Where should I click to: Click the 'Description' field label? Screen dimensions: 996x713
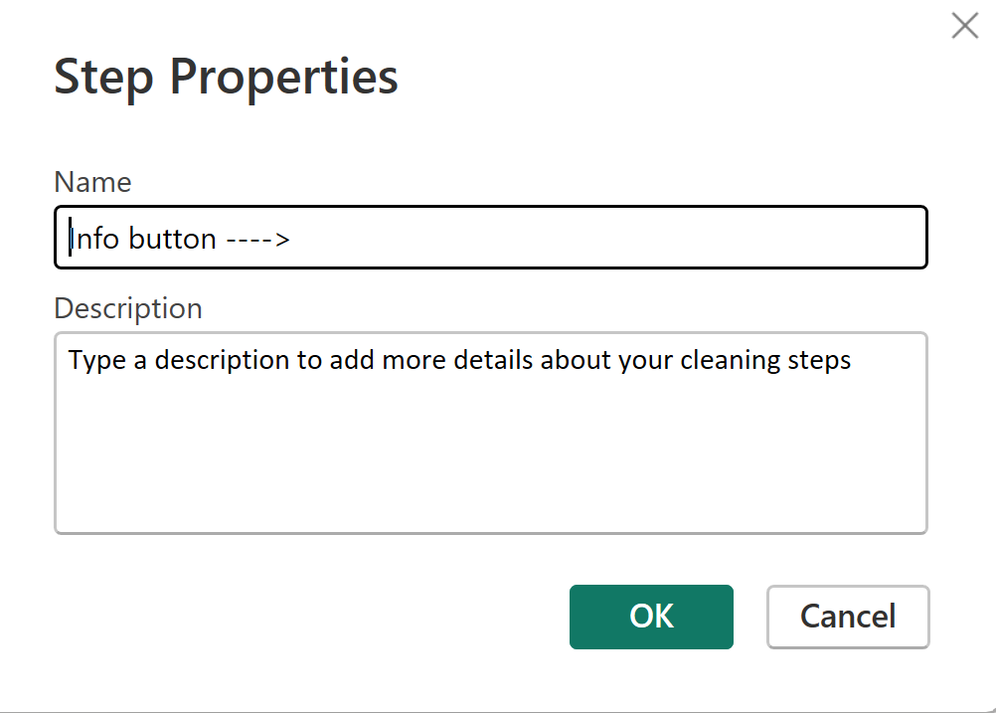pos(128,308)
